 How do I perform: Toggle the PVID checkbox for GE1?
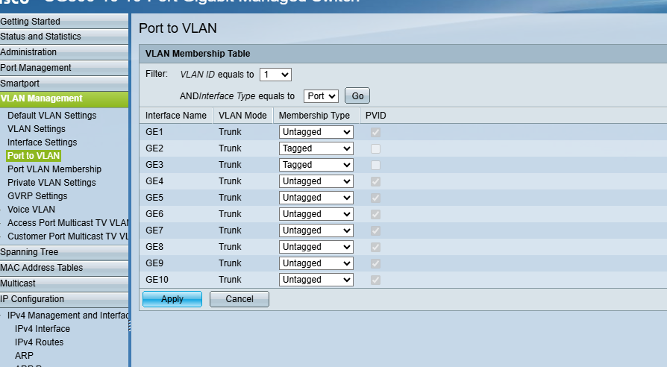coord(376,132)
